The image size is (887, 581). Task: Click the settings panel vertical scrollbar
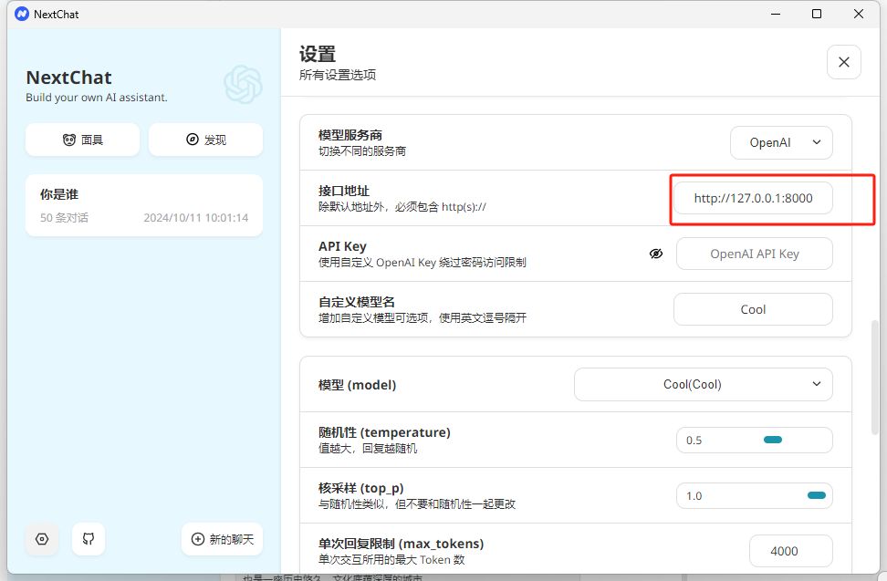874,378
